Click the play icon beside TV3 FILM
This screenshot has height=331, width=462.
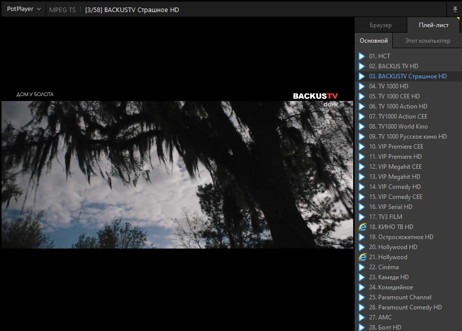click(x=362, y=217)
